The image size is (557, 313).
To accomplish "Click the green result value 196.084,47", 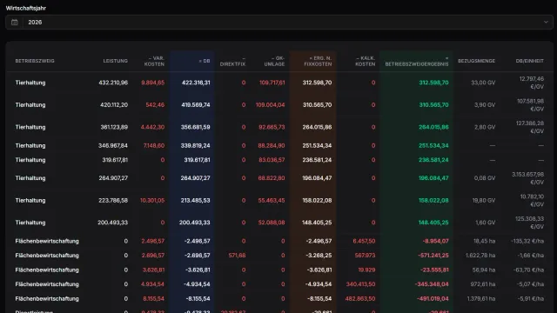I will coord(433,178).
